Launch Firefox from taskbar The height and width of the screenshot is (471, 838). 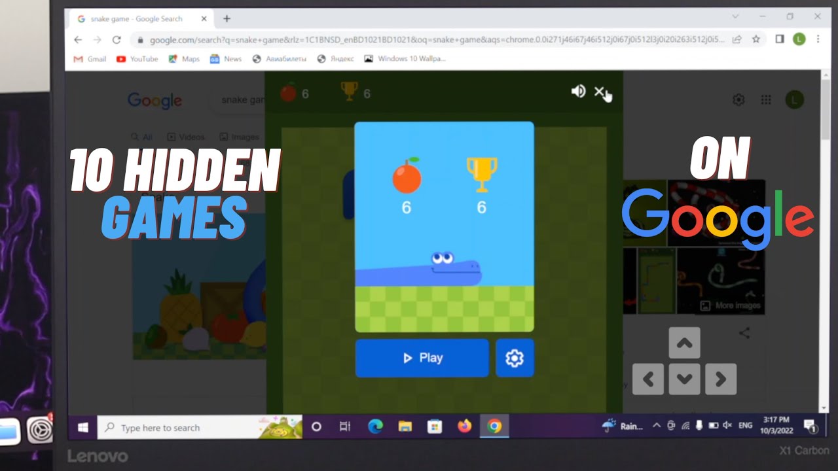[464, 427]
